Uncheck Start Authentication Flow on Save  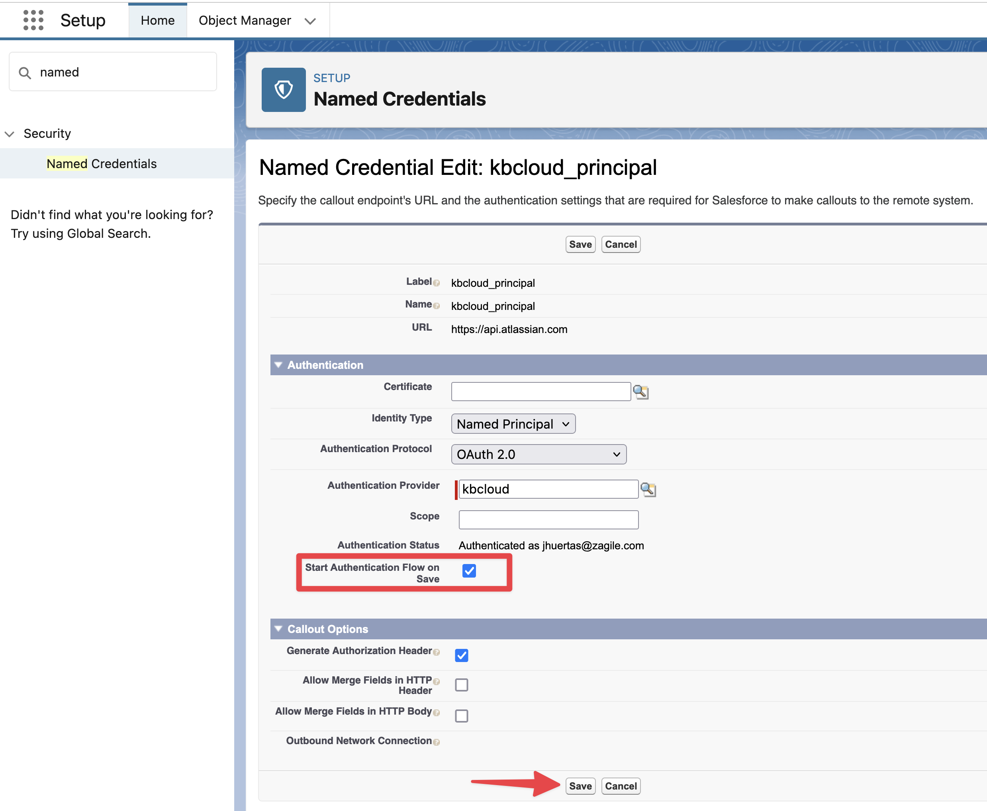click(x=469, y=570)
